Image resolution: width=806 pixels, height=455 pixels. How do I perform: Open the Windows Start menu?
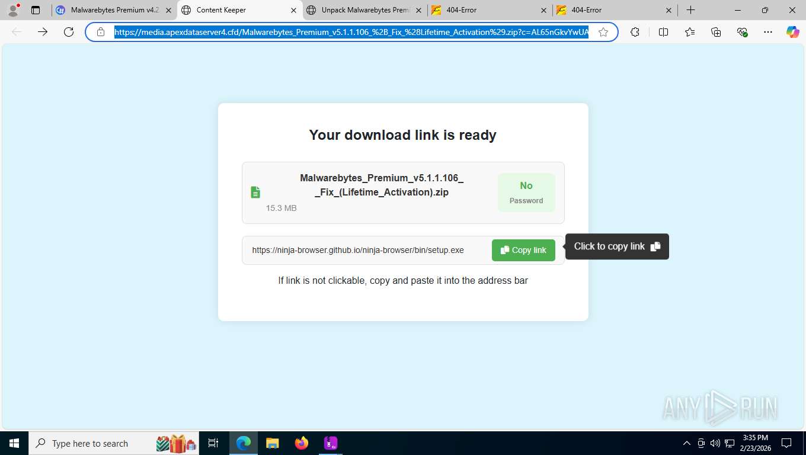coord(14,443)
